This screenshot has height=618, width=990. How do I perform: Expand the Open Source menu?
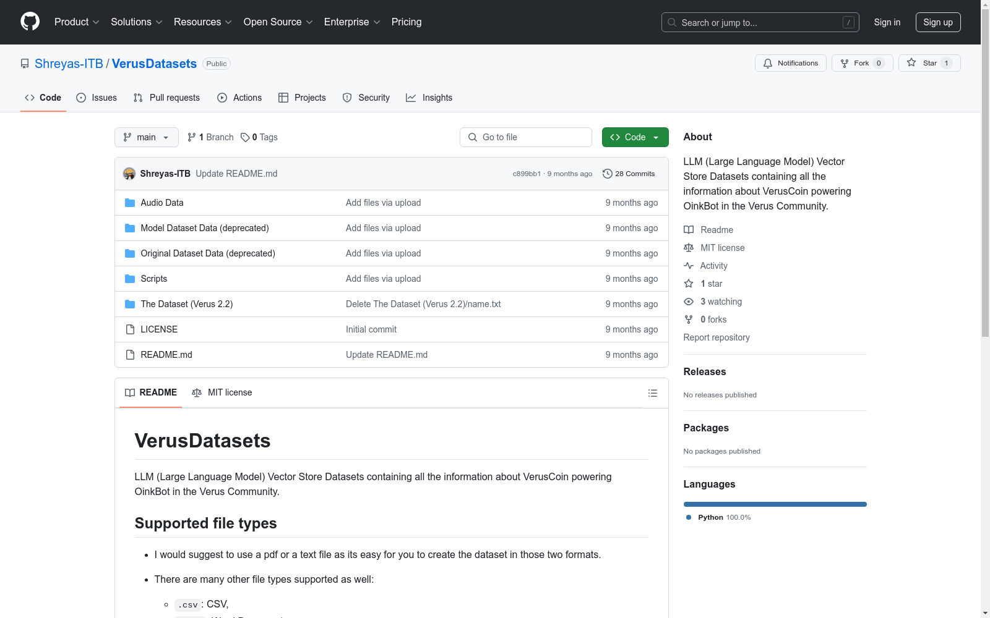click(278, 22)
